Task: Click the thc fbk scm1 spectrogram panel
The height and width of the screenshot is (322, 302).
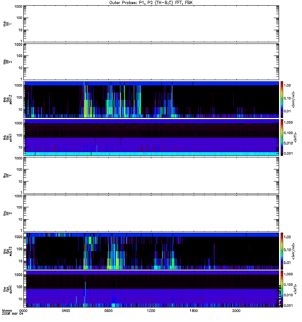Action: tap(151, 289)
